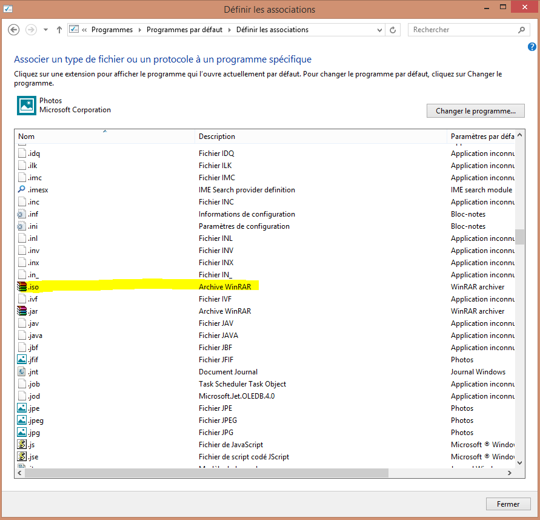
Task: Refresh the address bar location
Action: pos(393,30)
